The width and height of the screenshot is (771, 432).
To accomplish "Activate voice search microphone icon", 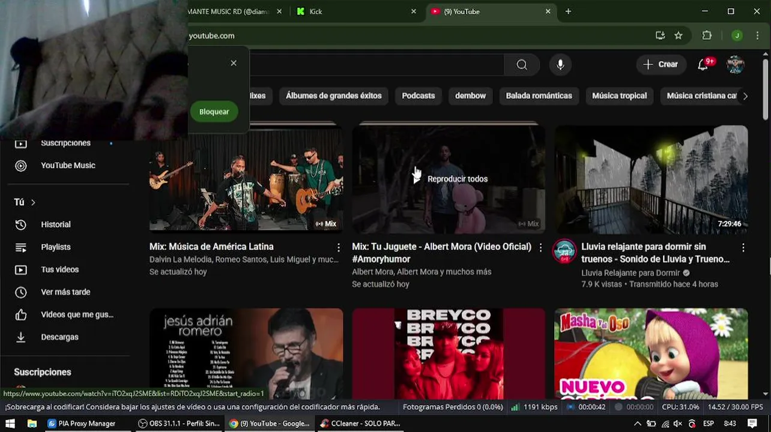I will pyautogui.click(x=560, y=65).
